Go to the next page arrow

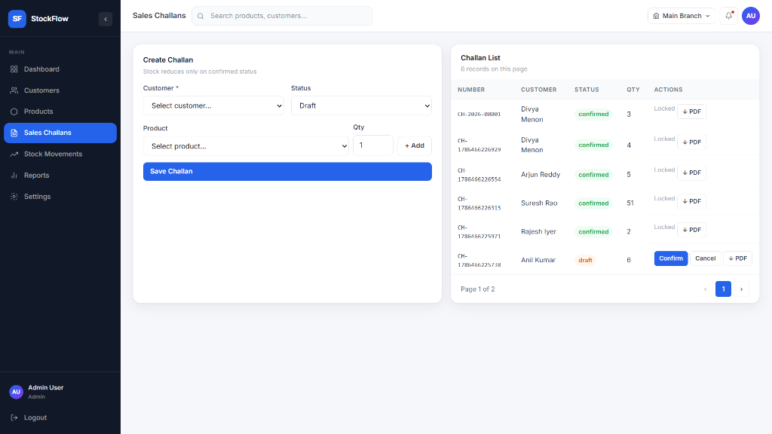tap(741, 289)
